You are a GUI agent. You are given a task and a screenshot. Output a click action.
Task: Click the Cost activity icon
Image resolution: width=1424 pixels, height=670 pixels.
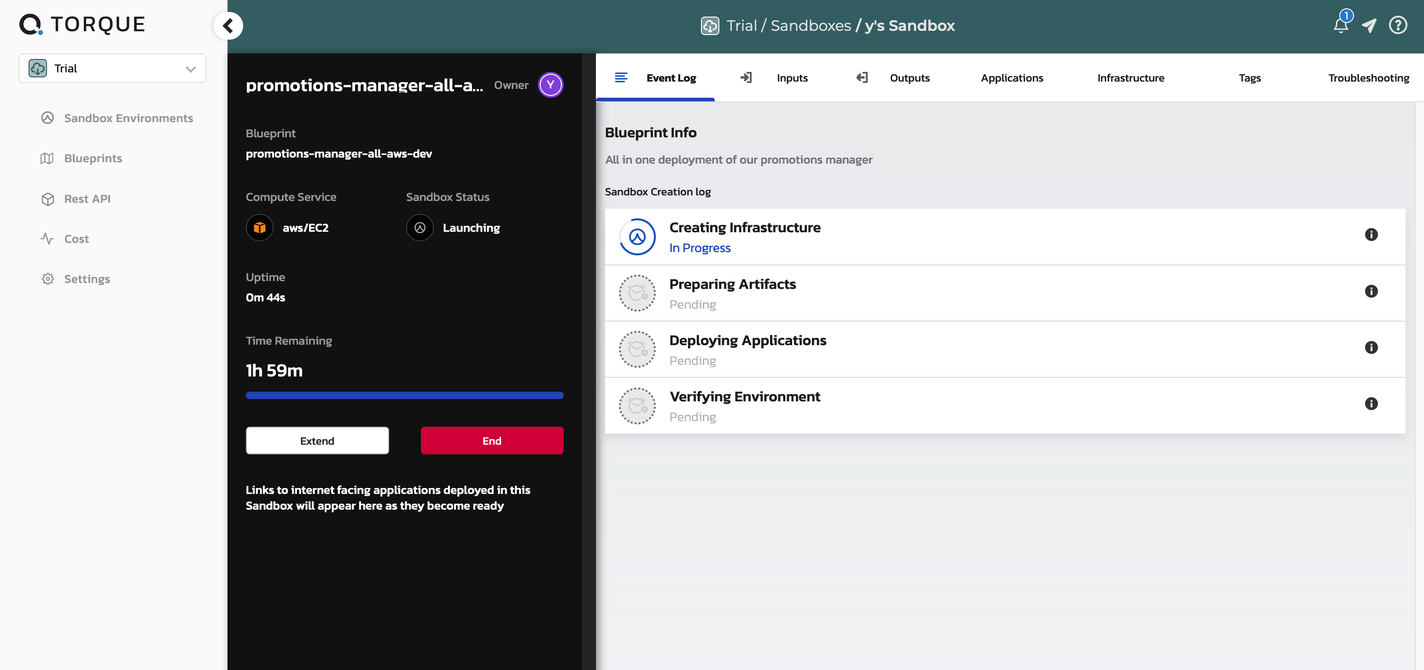click(x=47, y=239)
